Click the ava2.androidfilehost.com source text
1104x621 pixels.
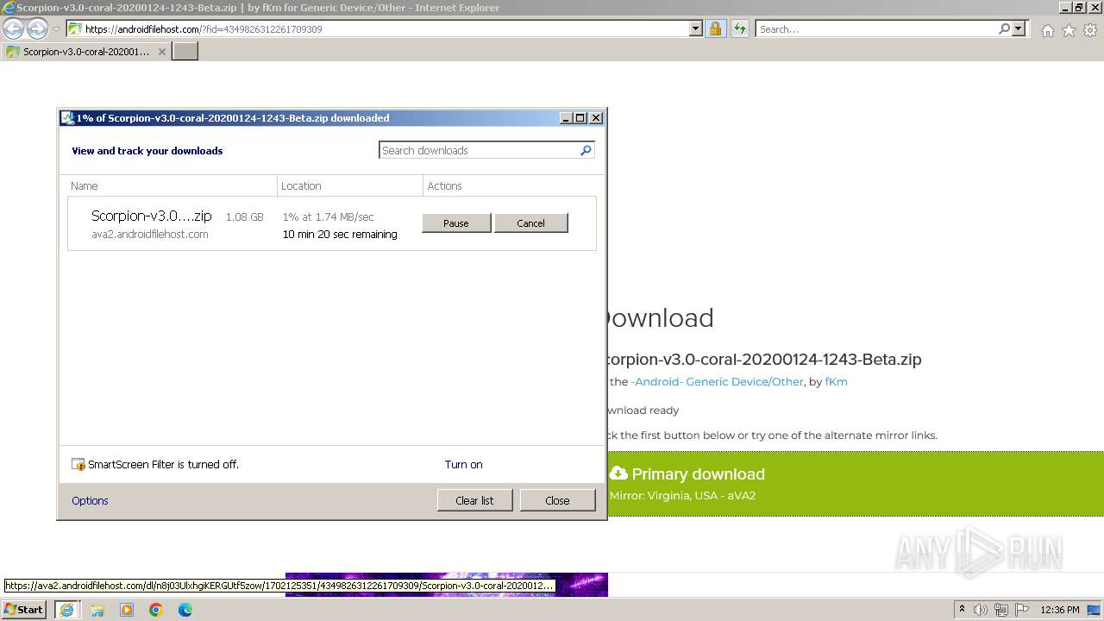coord(150,235)
